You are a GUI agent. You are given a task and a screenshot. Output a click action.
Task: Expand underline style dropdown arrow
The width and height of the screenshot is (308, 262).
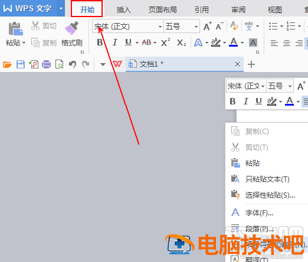(x=137, y=42)
